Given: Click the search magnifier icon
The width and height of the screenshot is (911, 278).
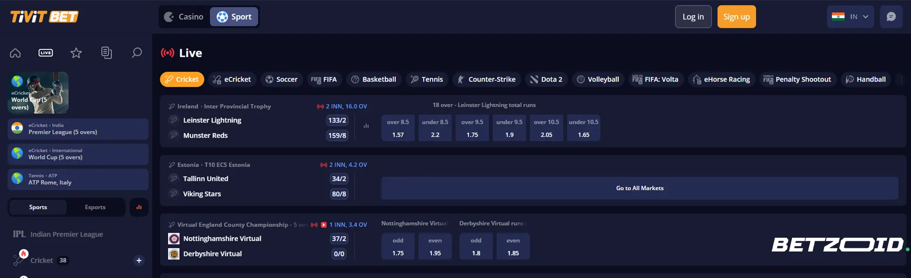Looking at the screenshot, I should pyautogui.click(x=137, y=53).
